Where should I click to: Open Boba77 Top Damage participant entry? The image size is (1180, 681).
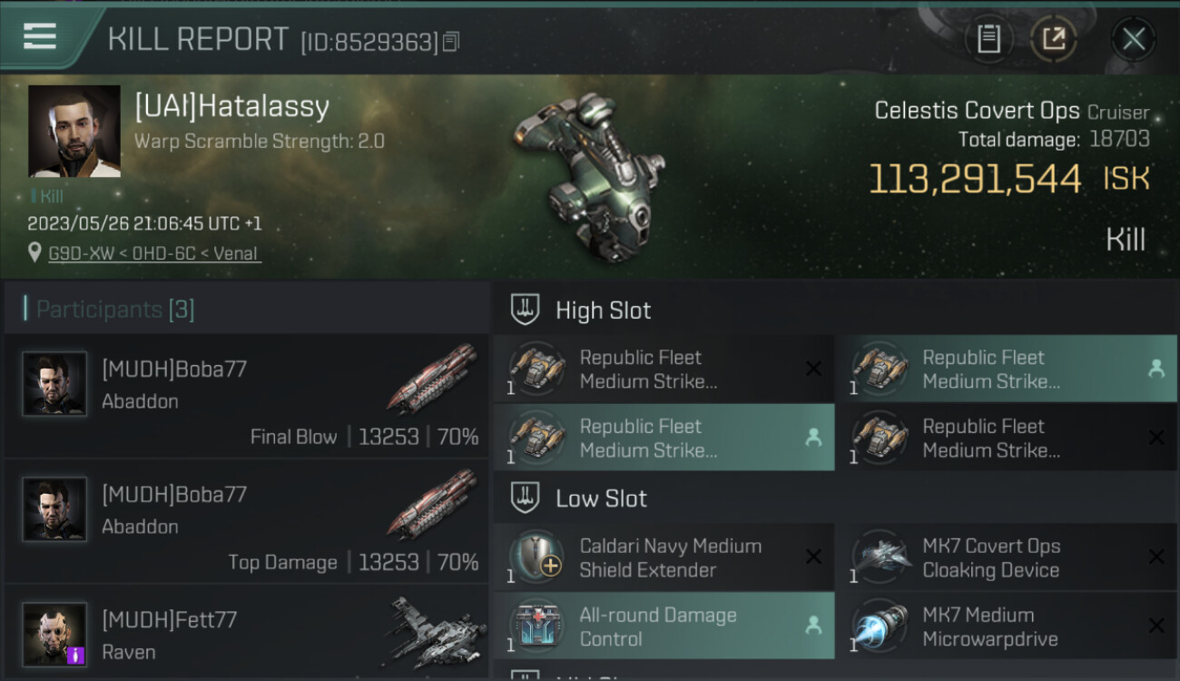pyautogui.click(x=246, y=521)
